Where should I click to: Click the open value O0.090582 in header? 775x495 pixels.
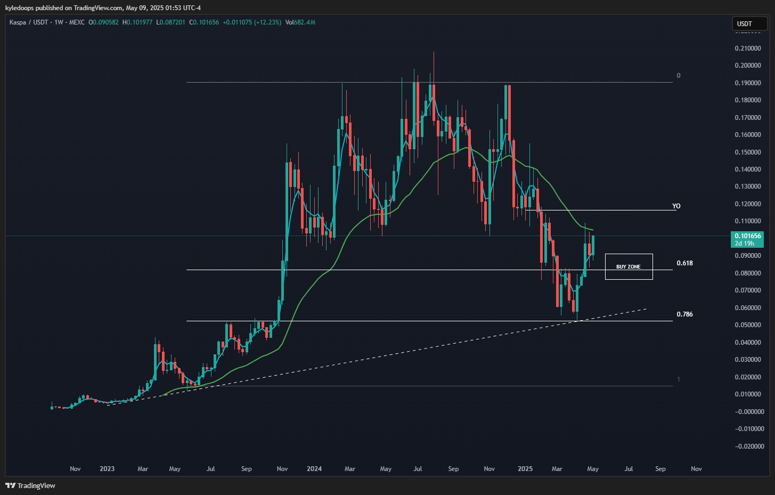coord(104,22)
